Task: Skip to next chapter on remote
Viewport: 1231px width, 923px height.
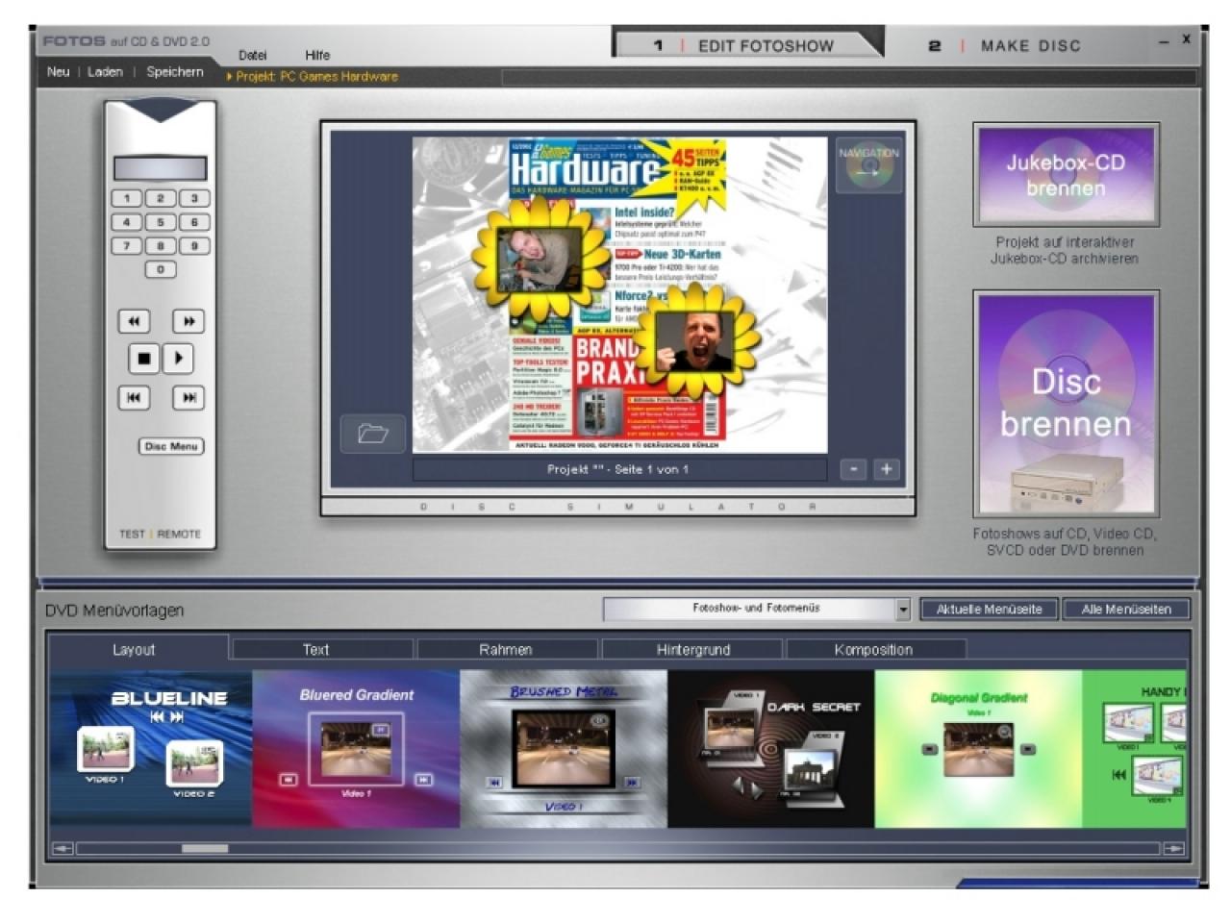Action: (188, 397)
